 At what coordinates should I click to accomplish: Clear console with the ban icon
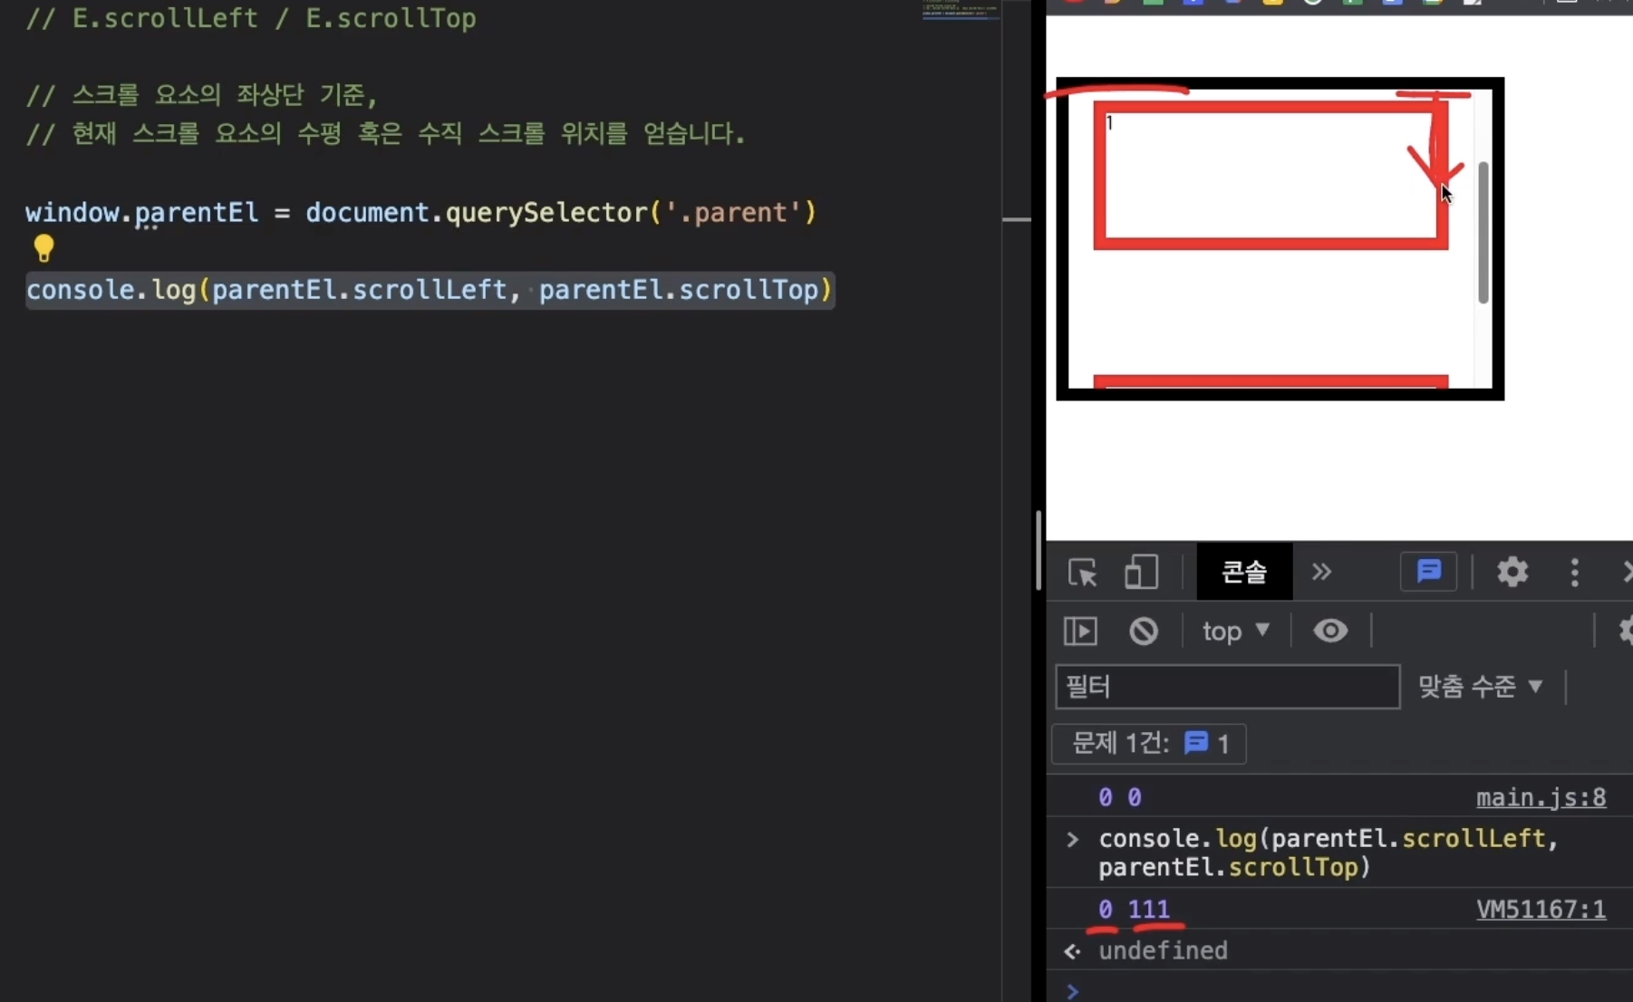coord(1144,631)
